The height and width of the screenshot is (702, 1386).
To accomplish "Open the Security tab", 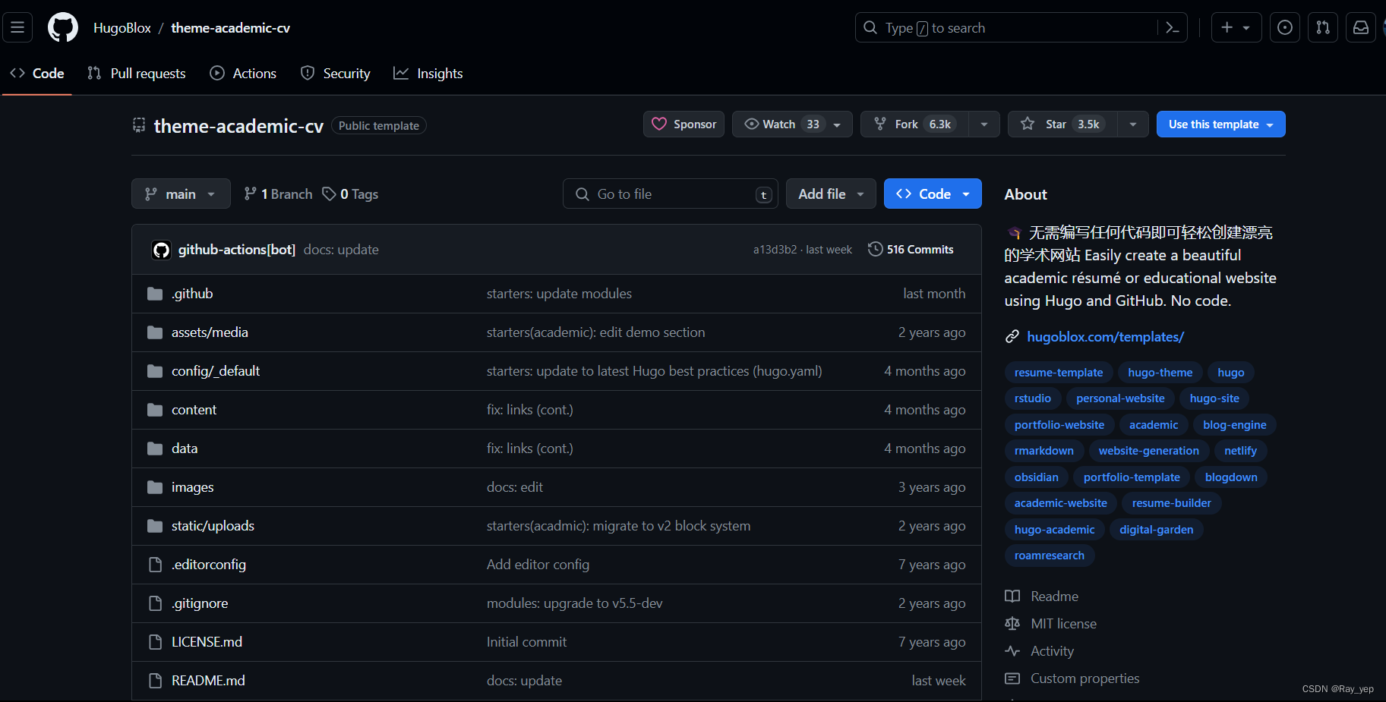I will click(336, 74).
